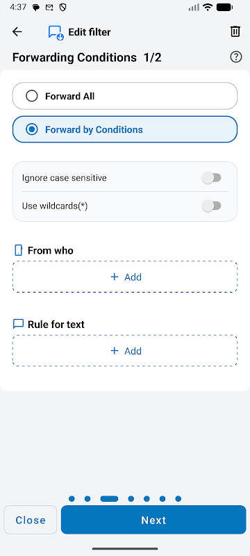This screenshot has width=250, height=556.
Task: Tap the highlighted current step indicator
Action: pos(109,499)
